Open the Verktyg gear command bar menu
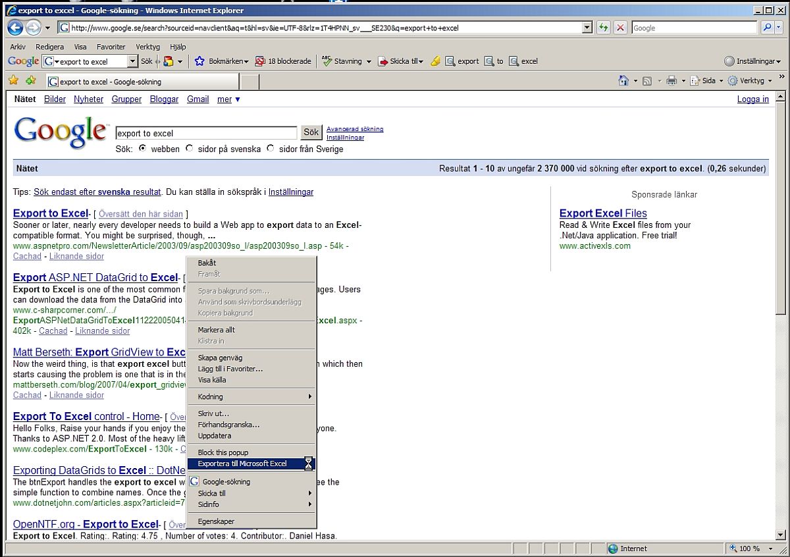The image size is (790, 557). tap(750, 80)
